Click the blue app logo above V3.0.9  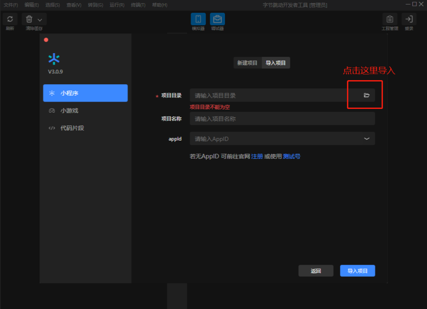click(54, 59)
